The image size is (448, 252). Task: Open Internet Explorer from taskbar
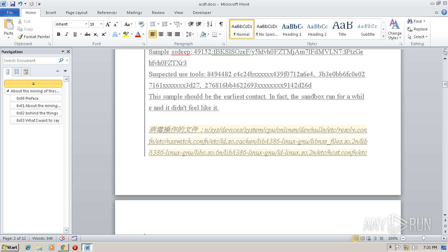(x=28, y=247)
